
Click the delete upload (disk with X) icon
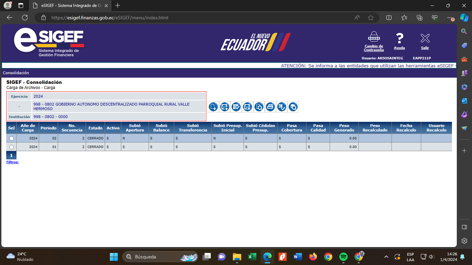coord(247,107)
